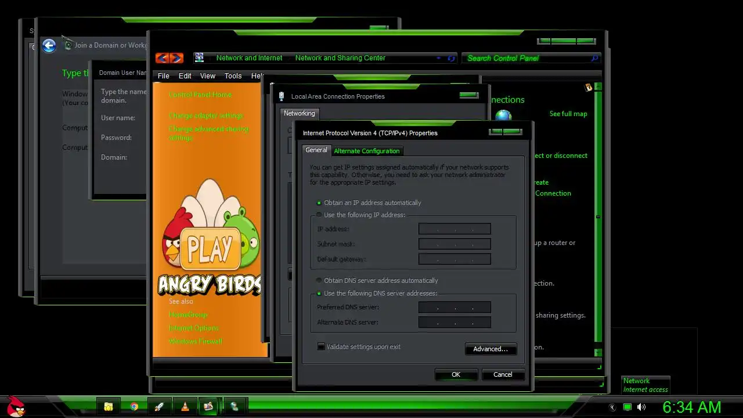This screenshot has height=418, width=743.
Task: Launch Google Chrome from the taskbar
Action: pyautogui.click(x=134, y=407)
